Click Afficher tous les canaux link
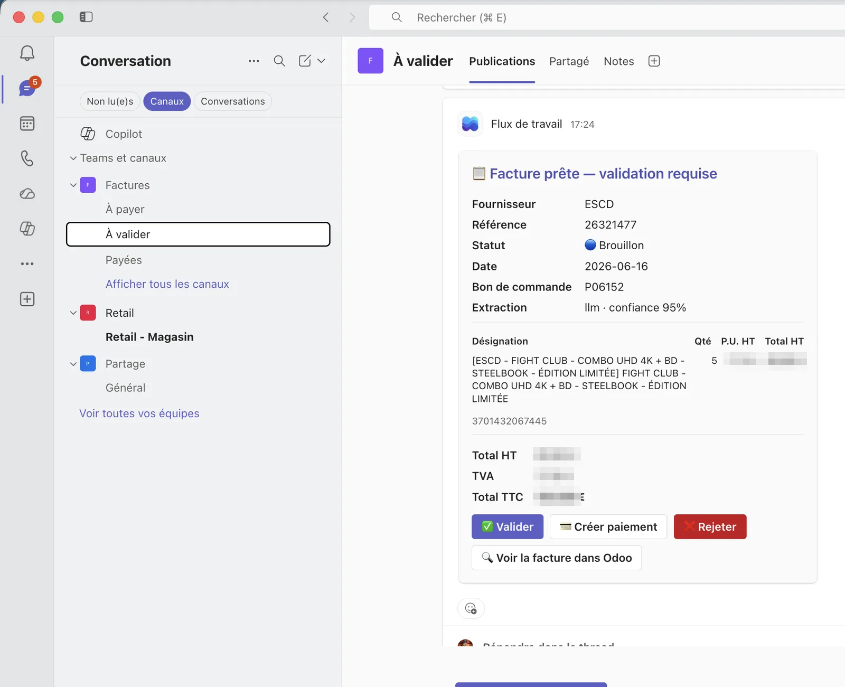 [x=167, y=284]
